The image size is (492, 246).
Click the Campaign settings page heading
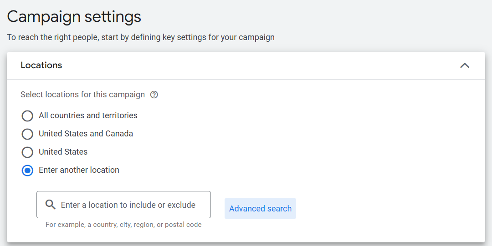pyautogui.click(x=74, y=17)
